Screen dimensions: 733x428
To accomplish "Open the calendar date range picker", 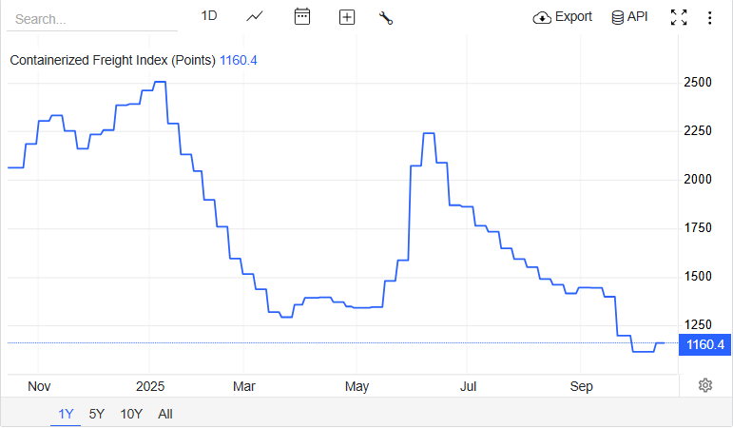I will pos(302,16).
